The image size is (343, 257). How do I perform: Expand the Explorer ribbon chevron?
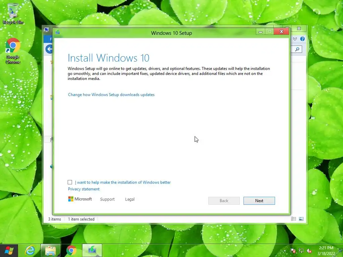point(295,39)
